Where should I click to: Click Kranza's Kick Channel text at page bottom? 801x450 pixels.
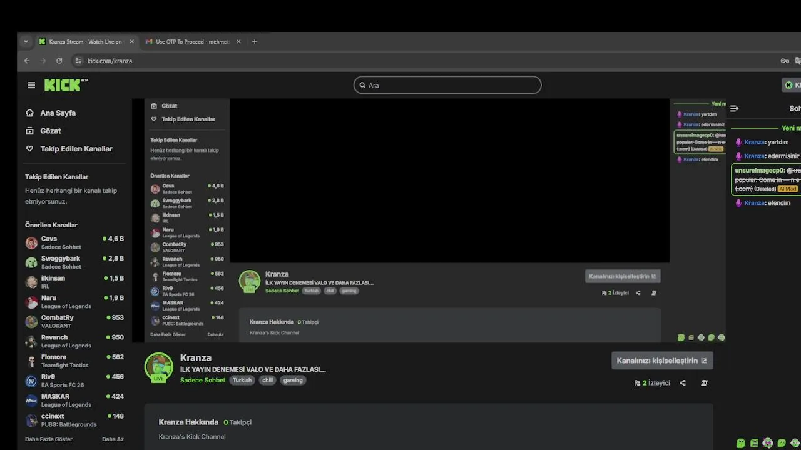192,437
